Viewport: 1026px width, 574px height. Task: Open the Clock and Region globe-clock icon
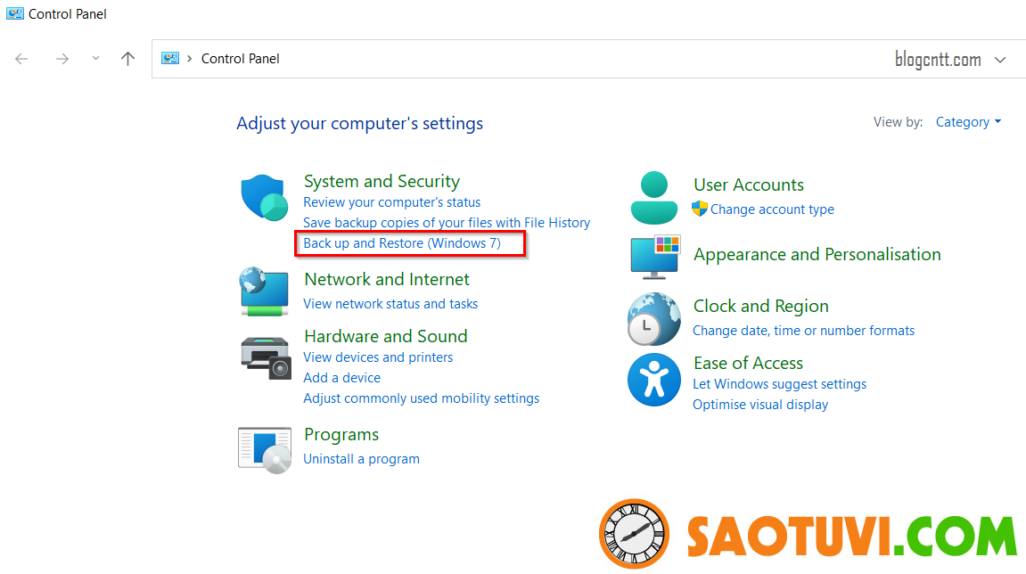(653, 319)
